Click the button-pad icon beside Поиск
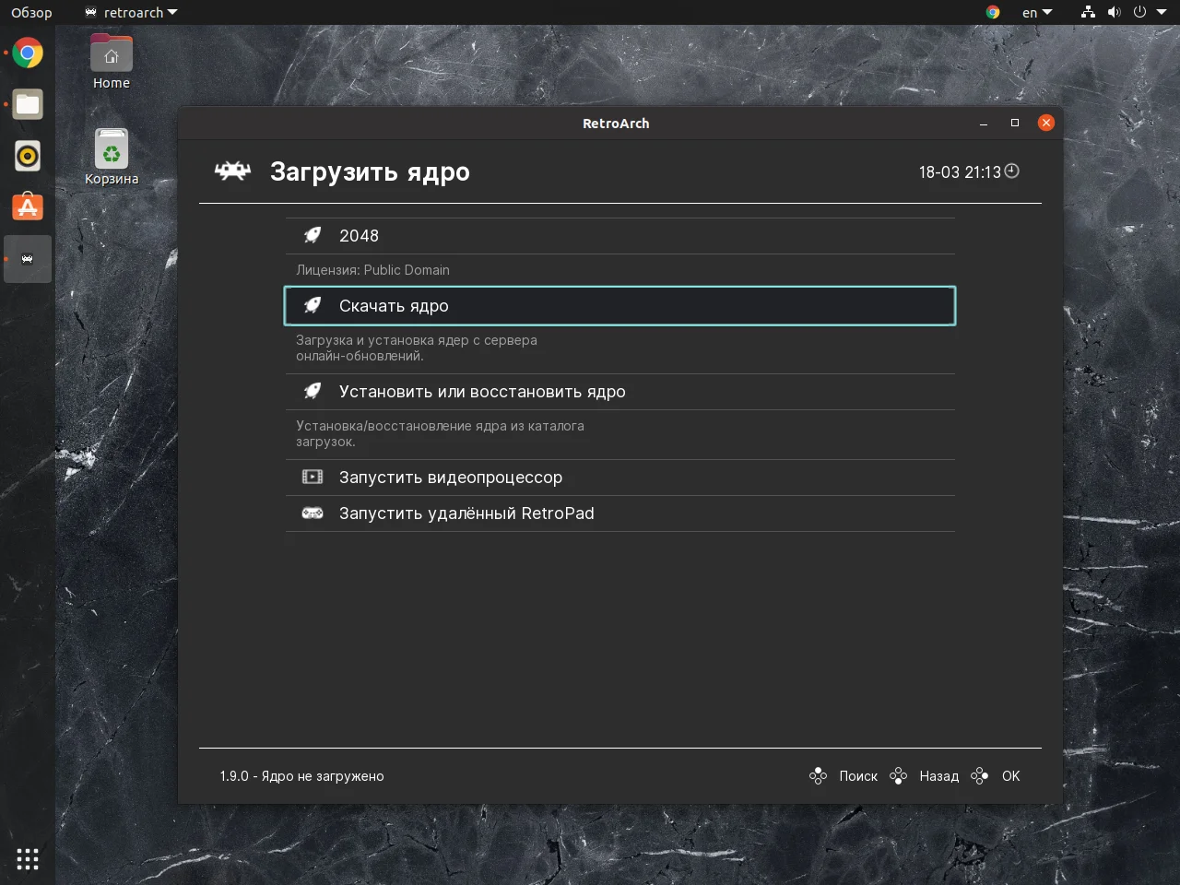 tap(818, 776)
